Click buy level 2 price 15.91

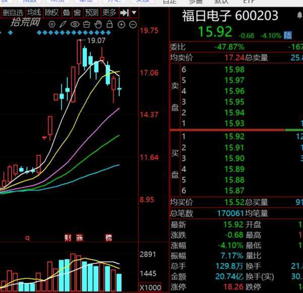point(234,148)
